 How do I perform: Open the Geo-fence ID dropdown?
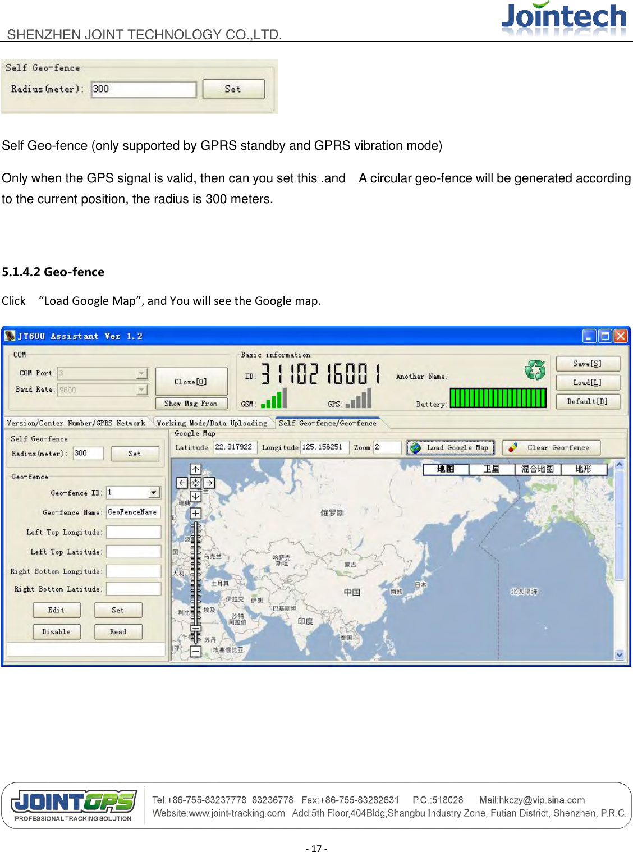point(154,492)
